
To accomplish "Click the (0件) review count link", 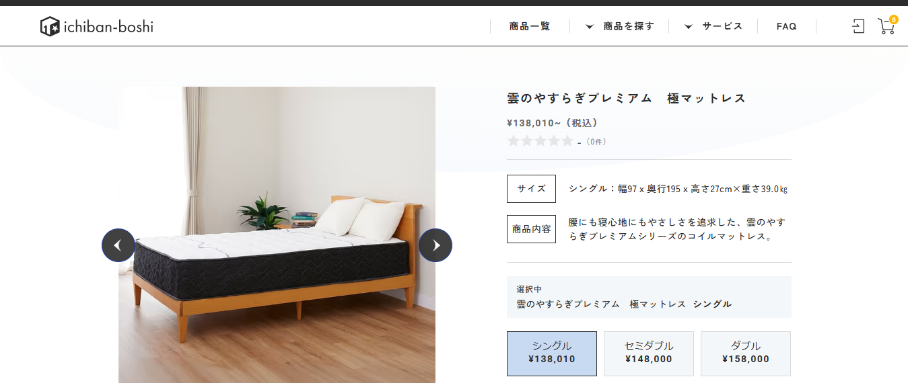I will [596, 142].
